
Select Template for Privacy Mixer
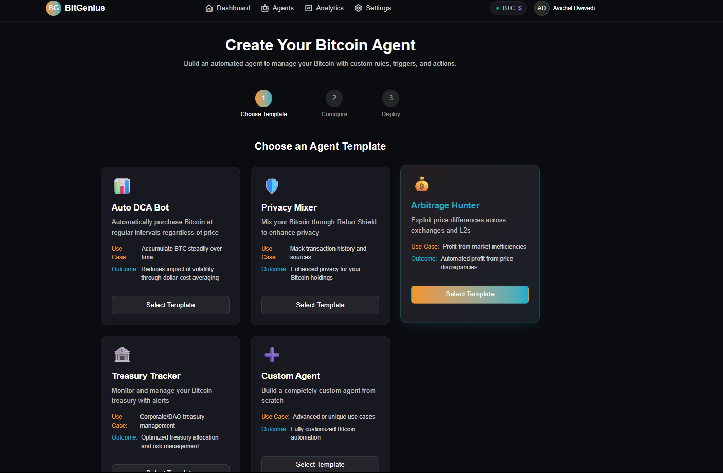pos(320,305)
